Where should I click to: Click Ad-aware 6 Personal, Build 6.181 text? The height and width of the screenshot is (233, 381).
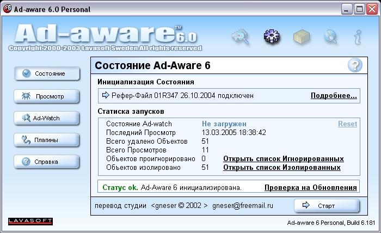pos(331,223)
